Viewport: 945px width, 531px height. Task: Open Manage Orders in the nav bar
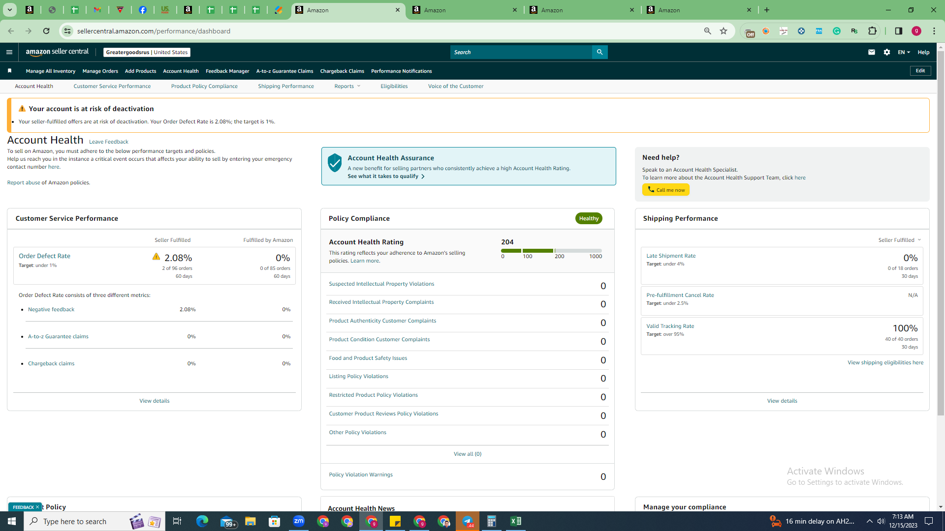point(100,71)
